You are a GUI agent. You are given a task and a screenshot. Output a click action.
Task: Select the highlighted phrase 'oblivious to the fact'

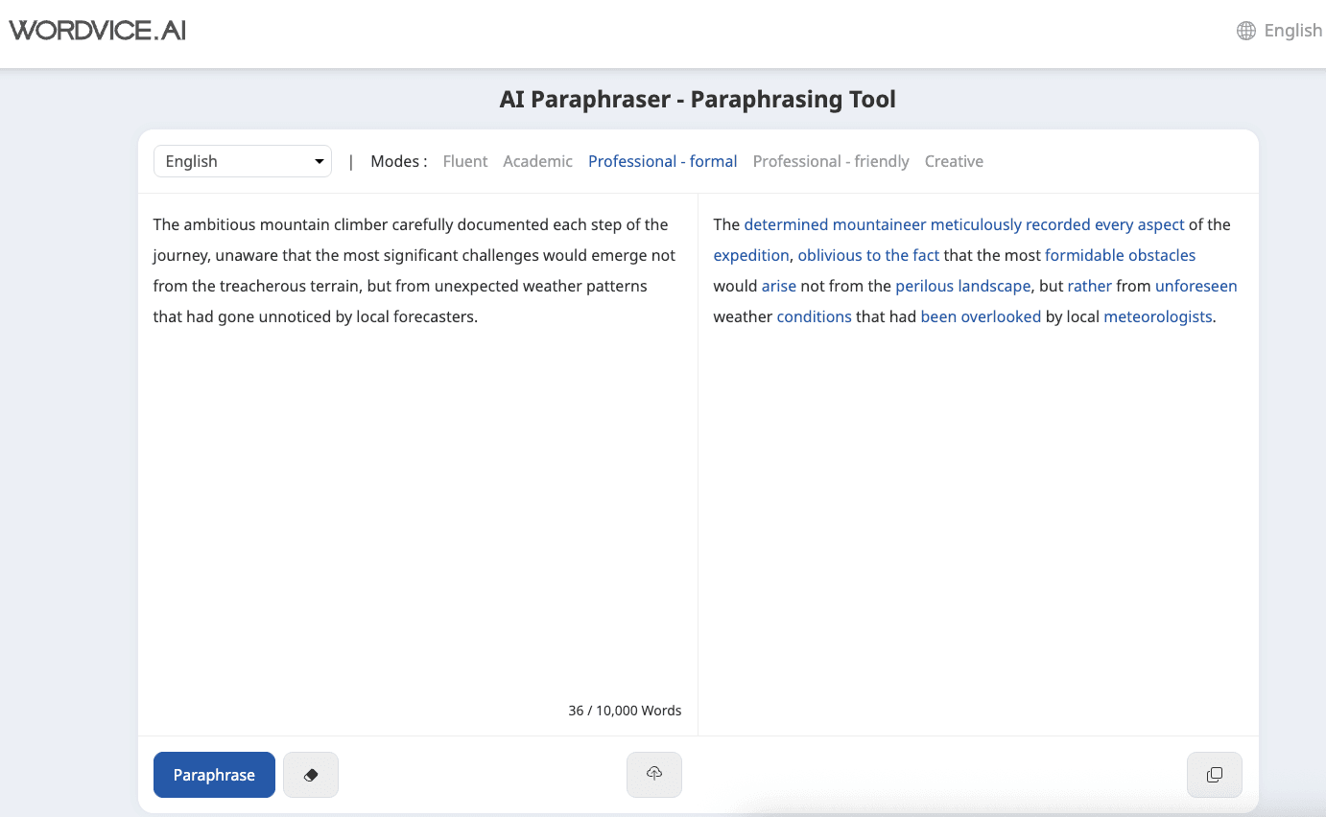(868, 255)
